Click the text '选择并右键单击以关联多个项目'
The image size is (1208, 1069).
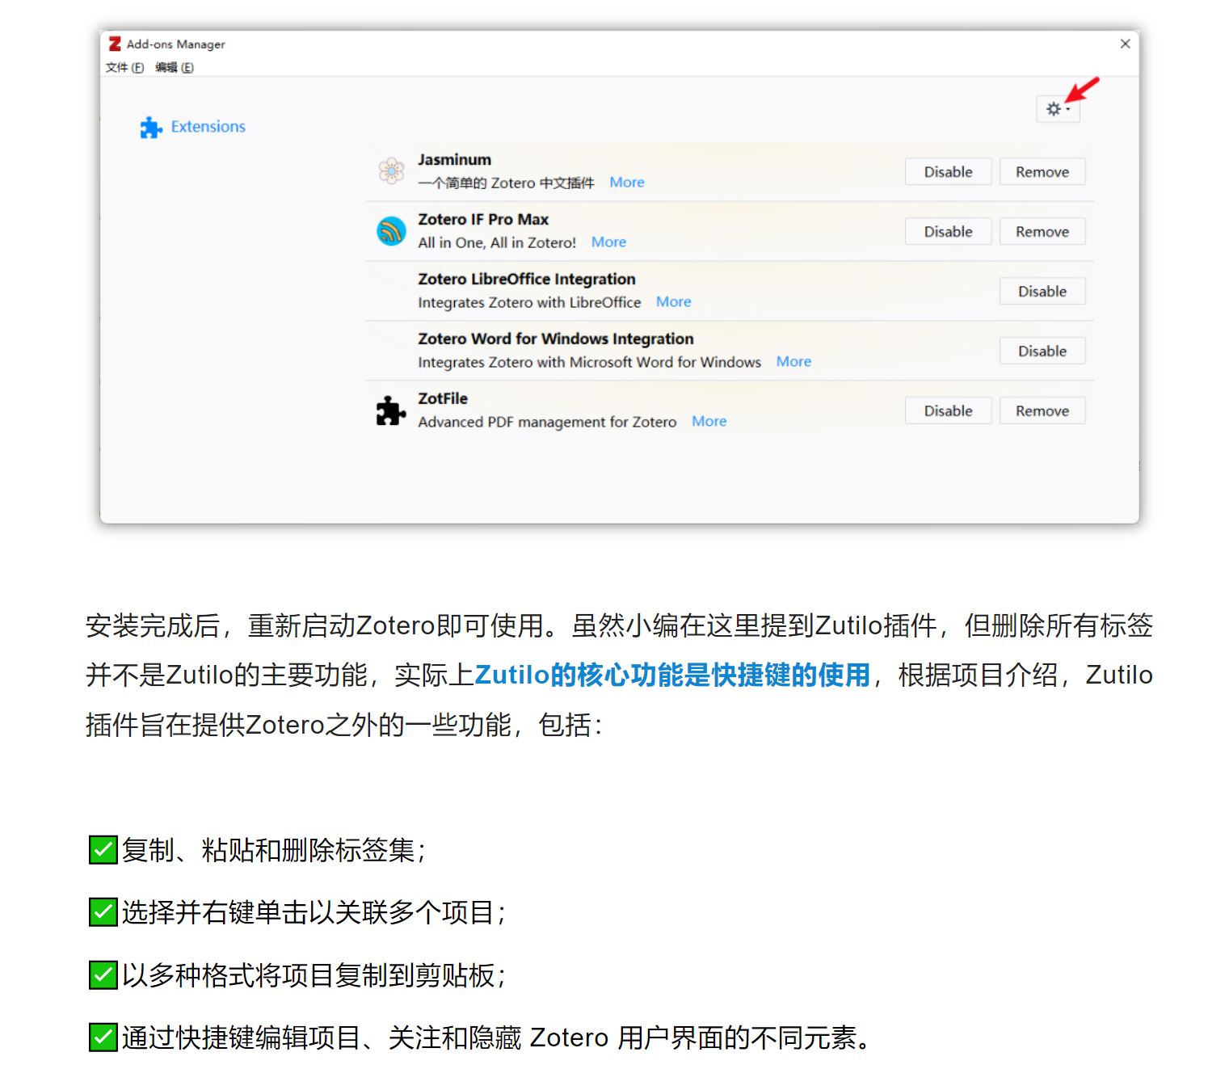pyautogui.click(x=308, y=912)
